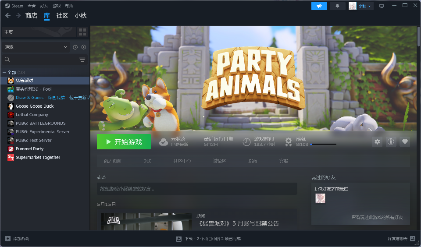
Task: Open downloads tray icon
Action: [179, 239]
